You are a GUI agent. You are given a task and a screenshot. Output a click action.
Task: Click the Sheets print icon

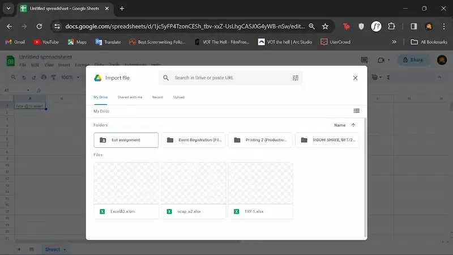pos(44,77)
